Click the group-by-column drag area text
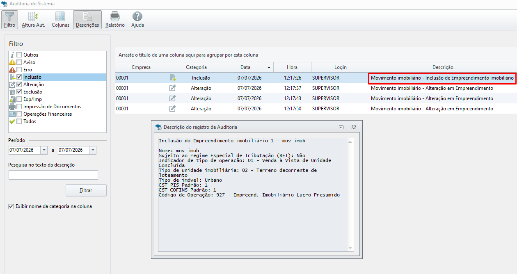 point(188,55)
